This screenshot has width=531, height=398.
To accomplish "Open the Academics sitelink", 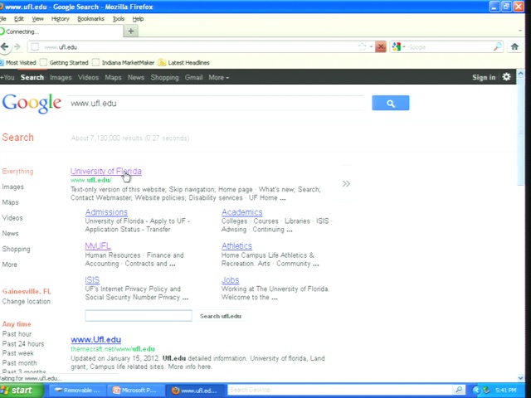I will 241,212.
